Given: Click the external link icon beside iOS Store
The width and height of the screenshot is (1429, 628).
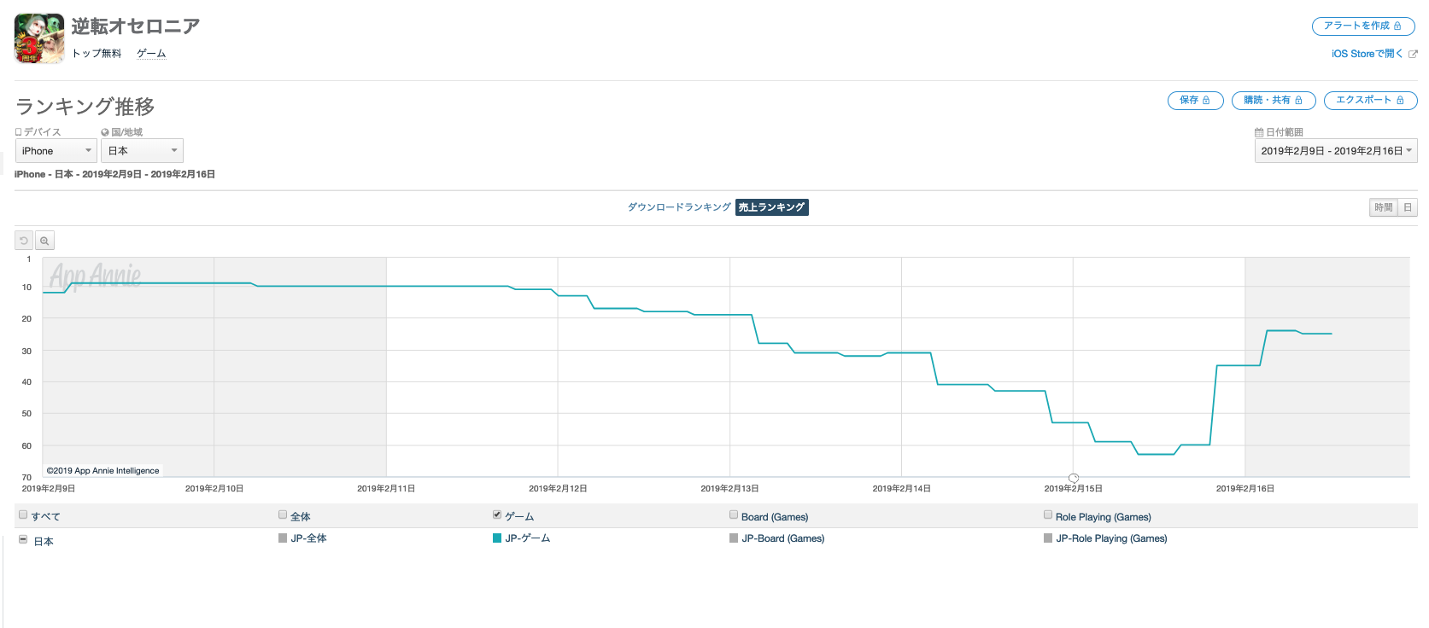Looking at the screenshot, I should click(x=1413, y=54).
